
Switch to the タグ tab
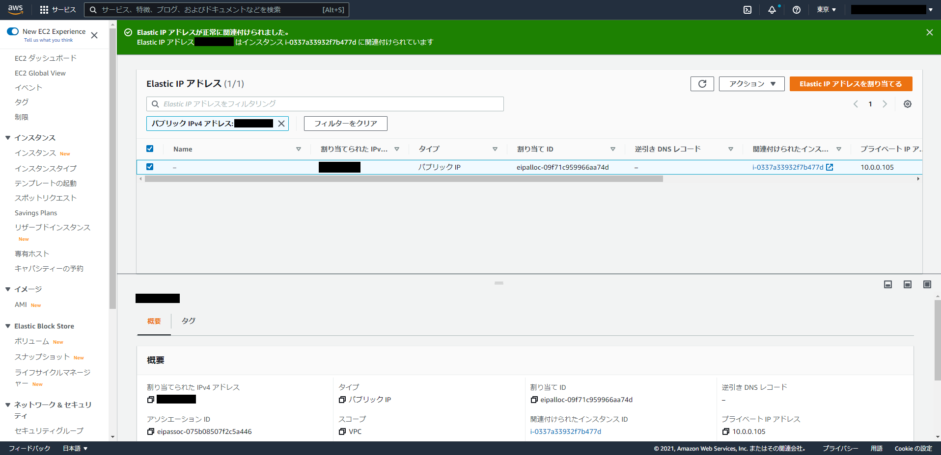click(x=189, y=321)
